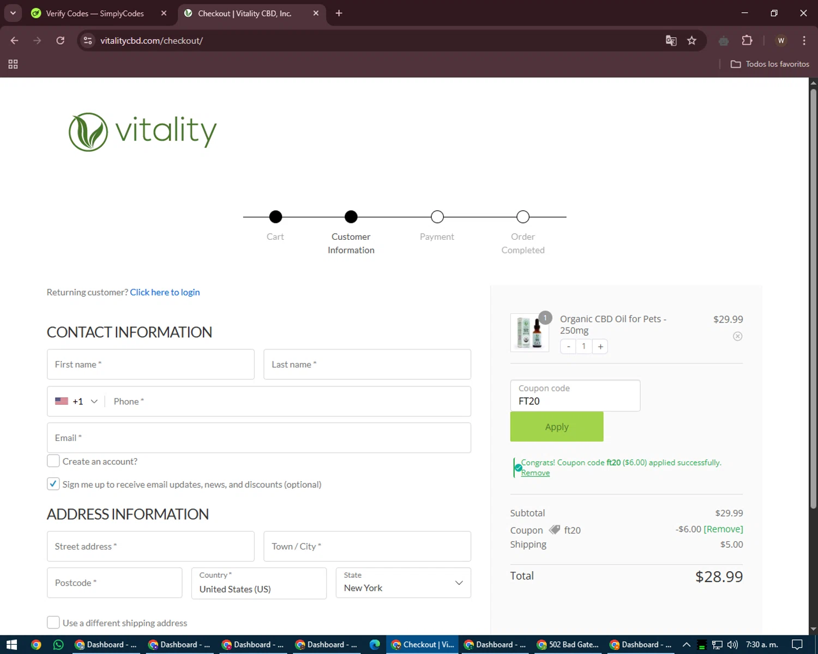
Task: Open the apps grid icon in bookmarks bar
Action: tap(13, 64)
